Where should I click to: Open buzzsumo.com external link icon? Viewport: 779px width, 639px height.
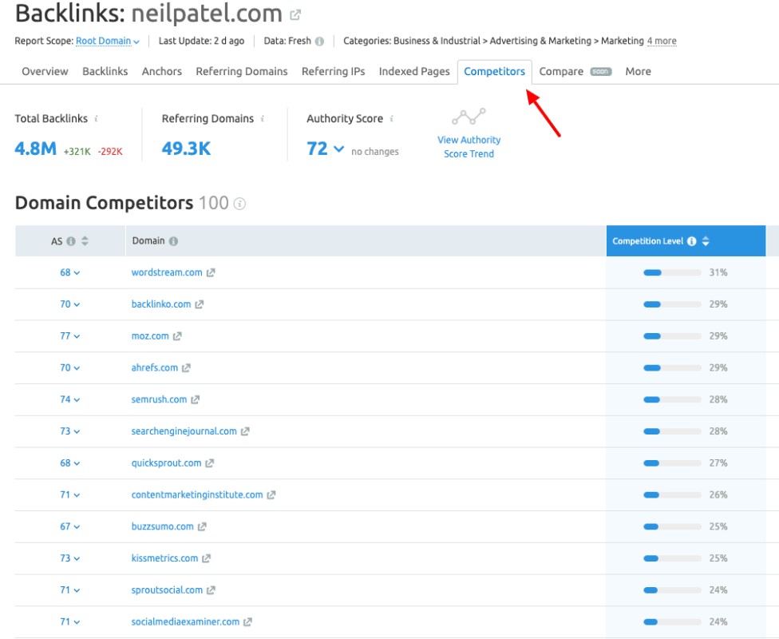(x=202, y=526)
